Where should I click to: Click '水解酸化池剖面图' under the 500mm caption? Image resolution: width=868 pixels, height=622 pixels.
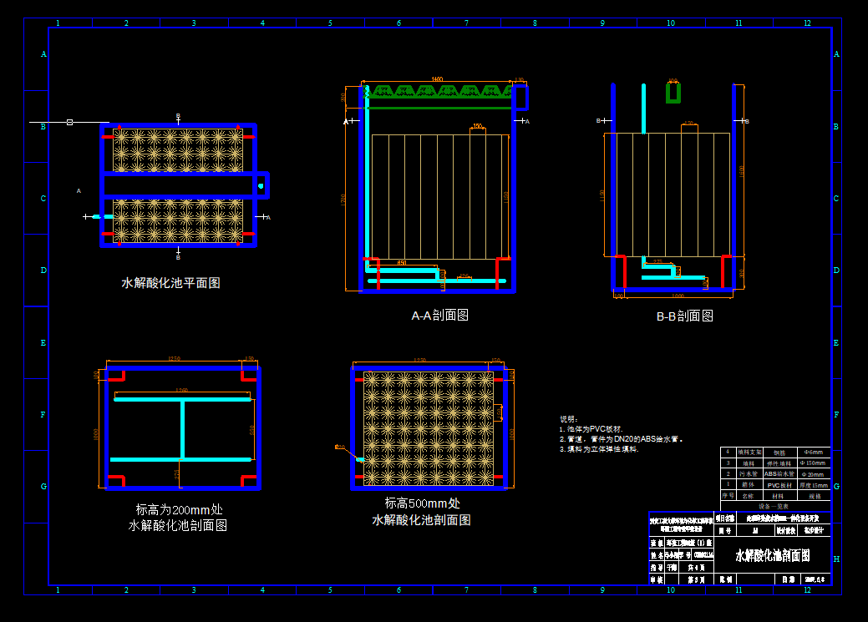click(x=421, y=519)
